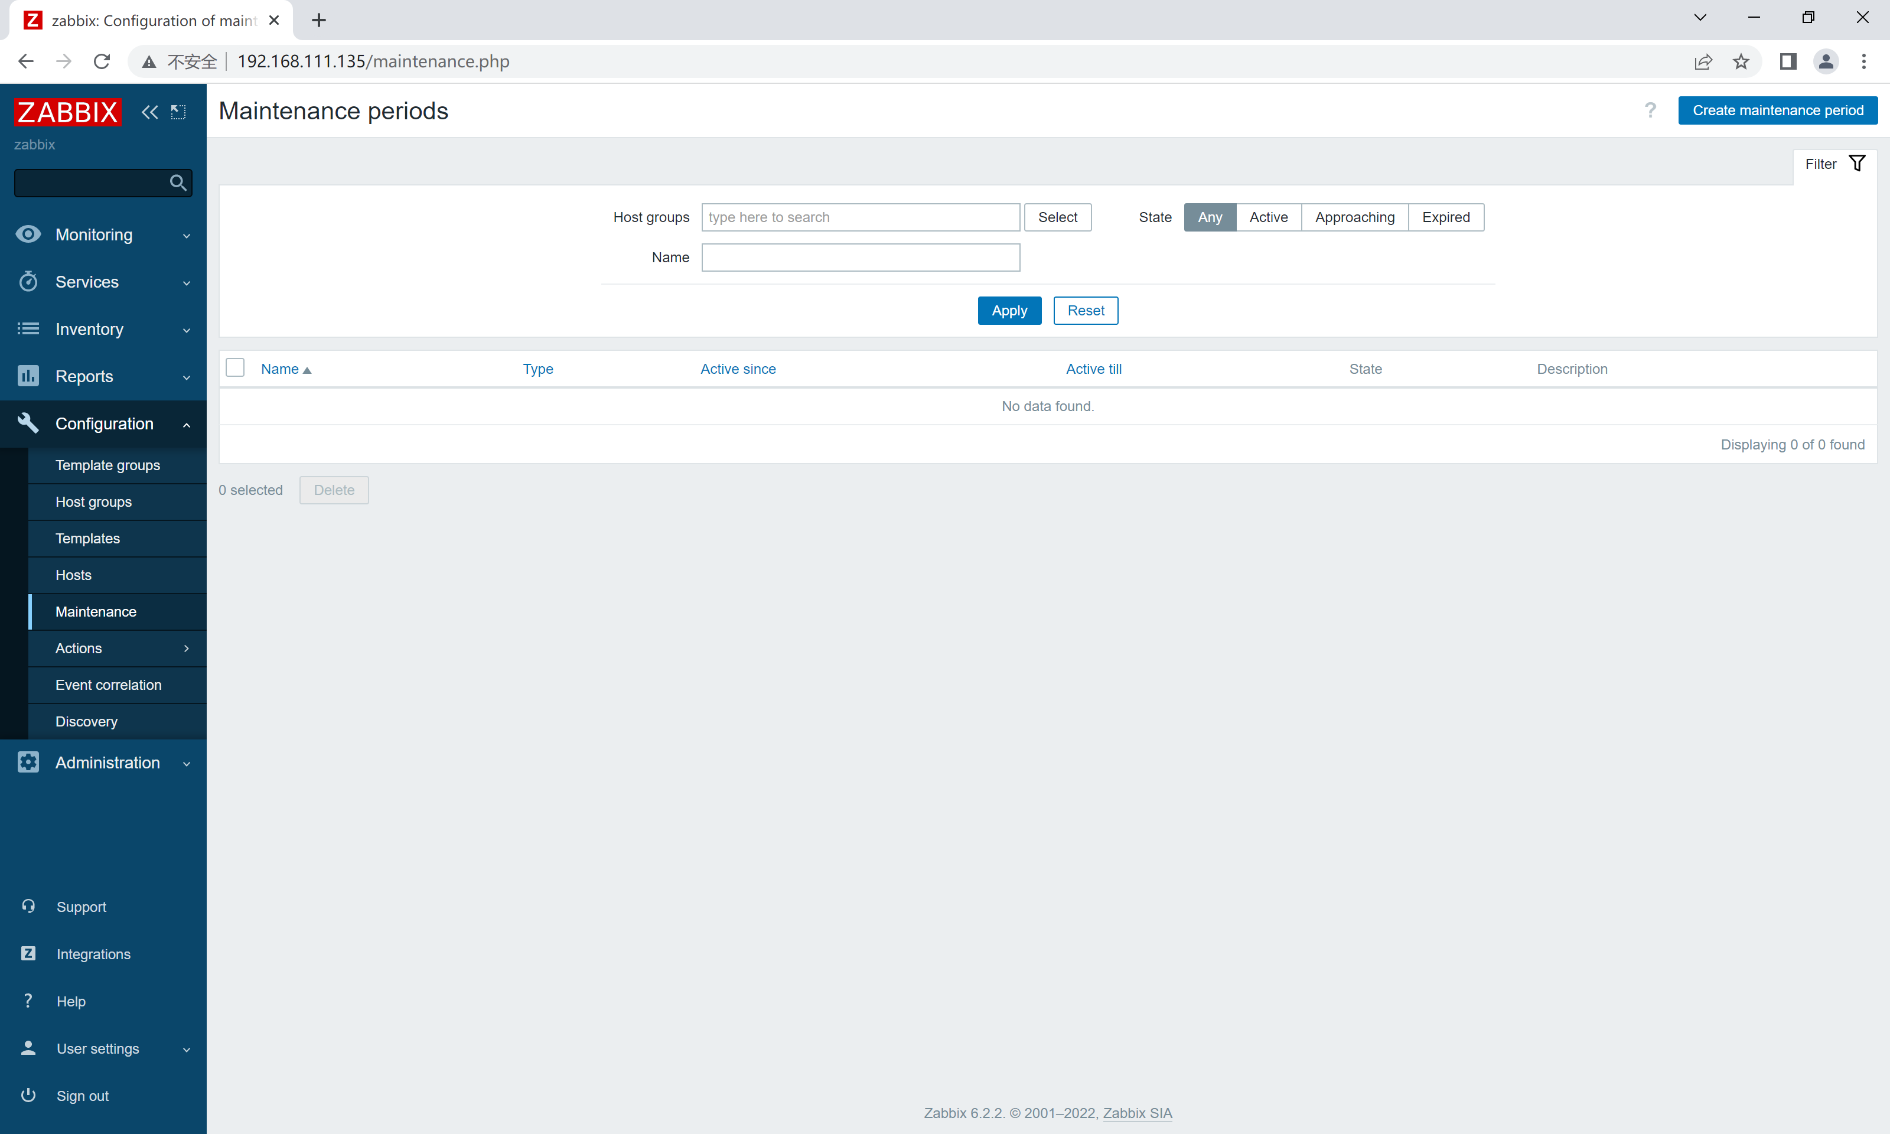Click the Help question mark icon in sidebar
The height and width of the screenshot is (1134, 1890).
(28, 1001)
